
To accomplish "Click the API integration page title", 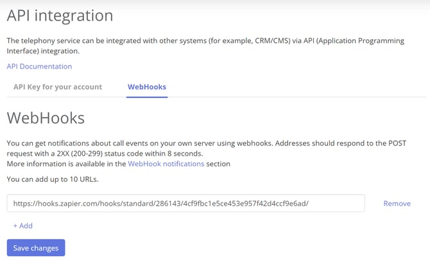I will 60,15.
